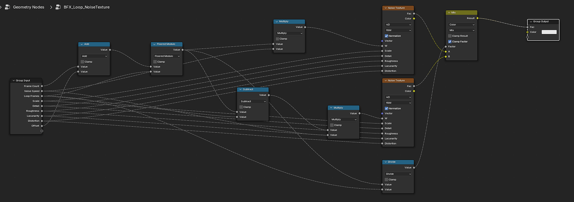Viewport: 574px width, 202px height.
Task: Collapse the Subtract node
Action: [241, 89]
